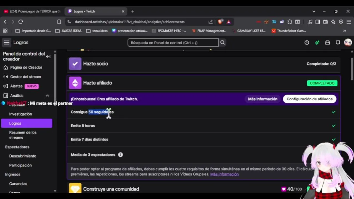Click the dashboard.twitch.tv address bar
Screen dimensions: 354x199
(x=130, y=22)
